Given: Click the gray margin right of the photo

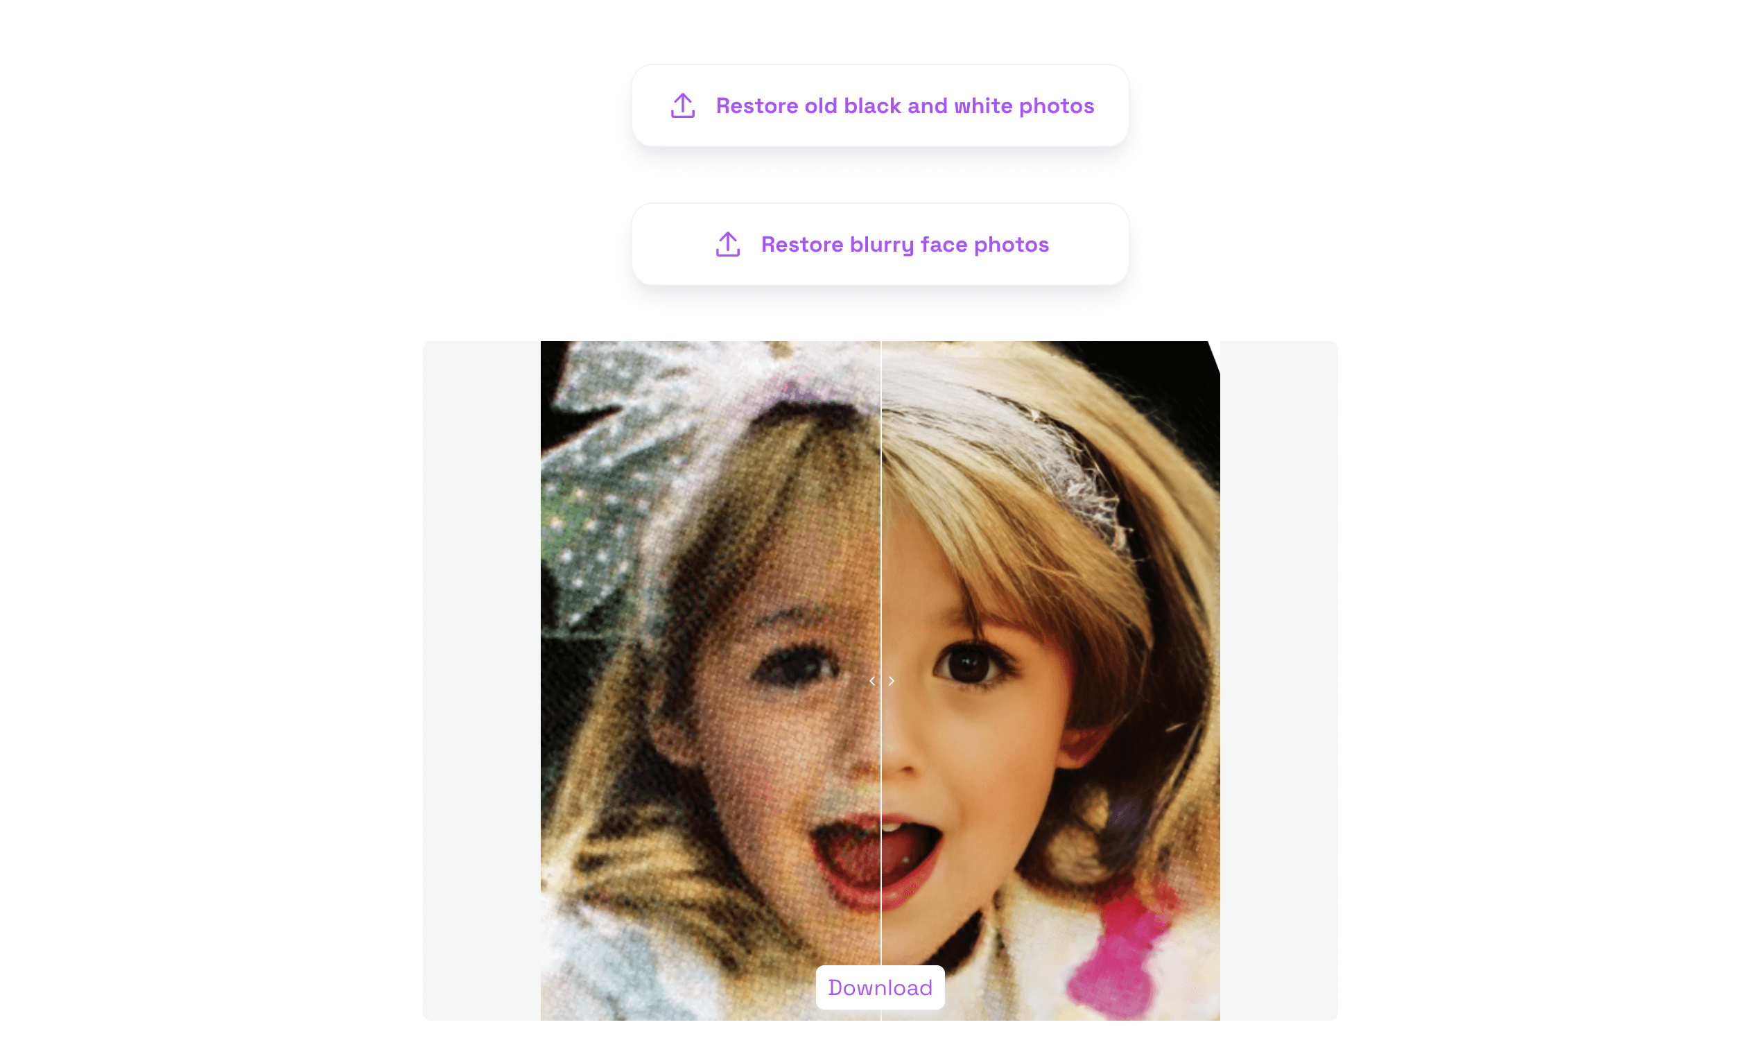Looking at the screenshot, I should [1279, 680].
